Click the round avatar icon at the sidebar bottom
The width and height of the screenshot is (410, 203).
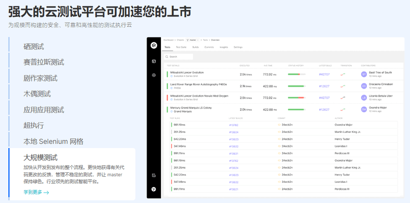tap(154, 189)
